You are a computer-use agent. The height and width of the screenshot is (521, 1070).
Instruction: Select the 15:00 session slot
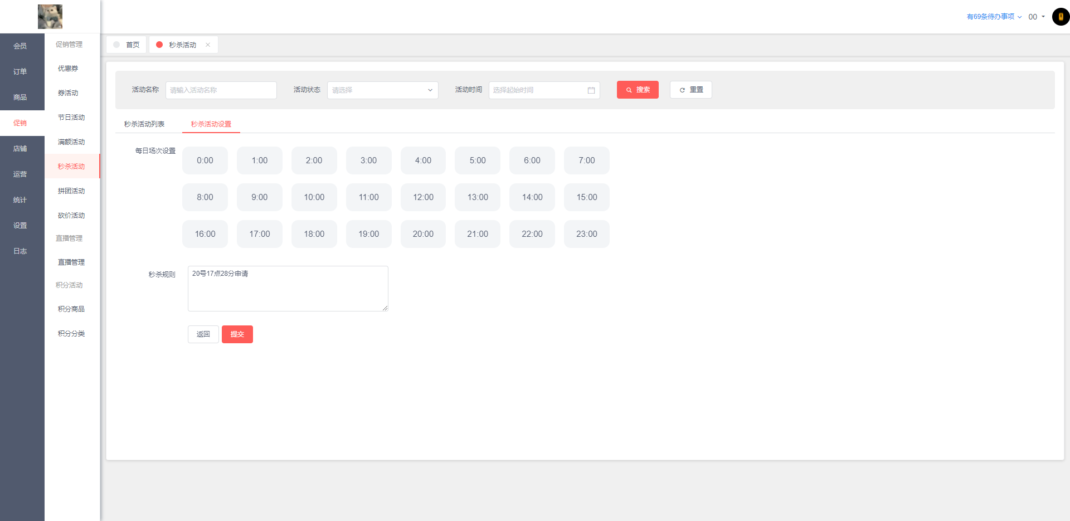(x=587, y=197)
